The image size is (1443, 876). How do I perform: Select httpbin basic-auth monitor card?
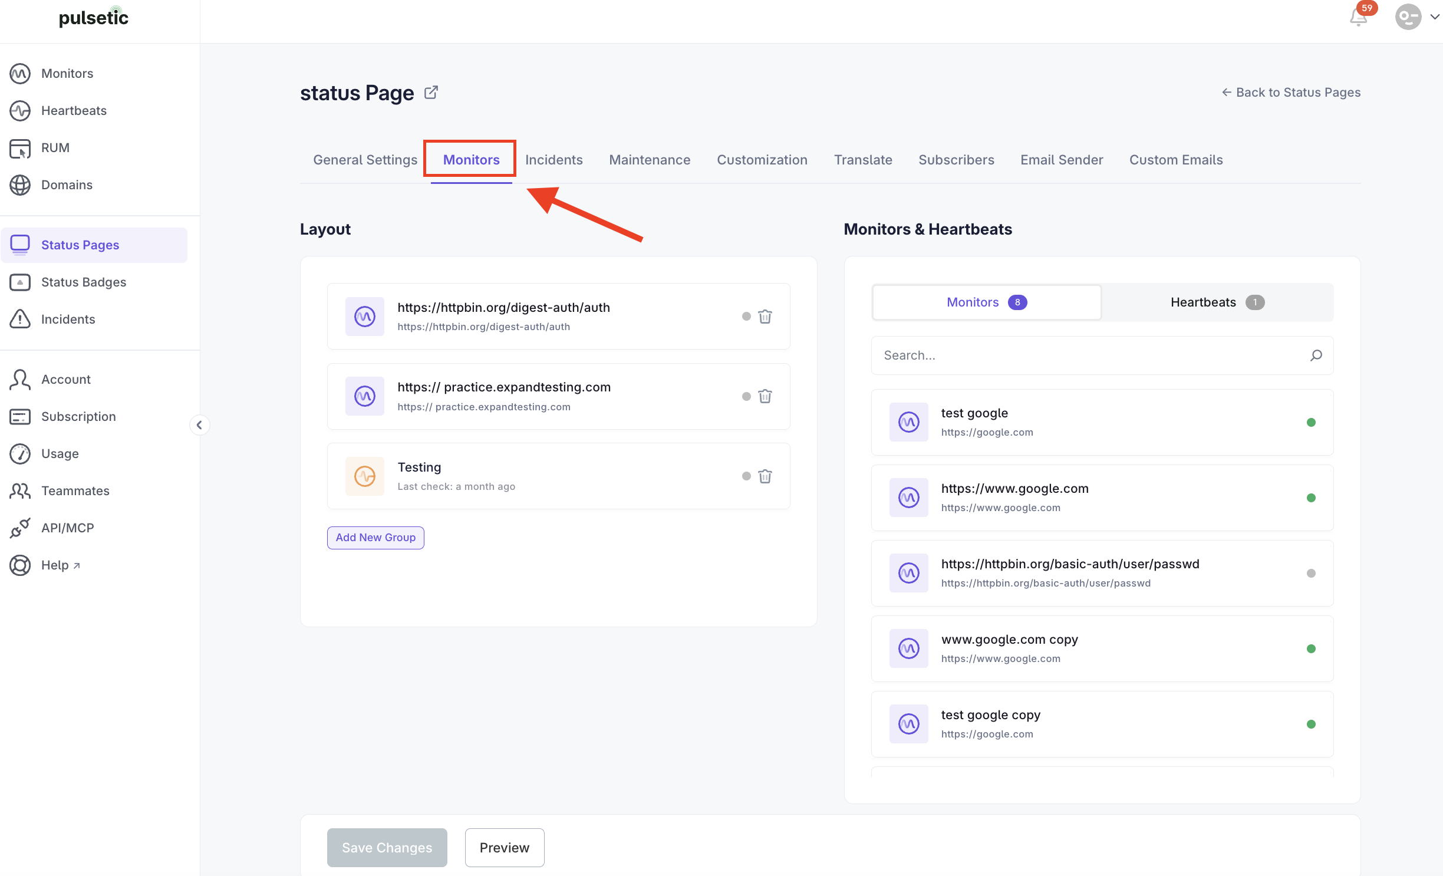[1102, 573]
